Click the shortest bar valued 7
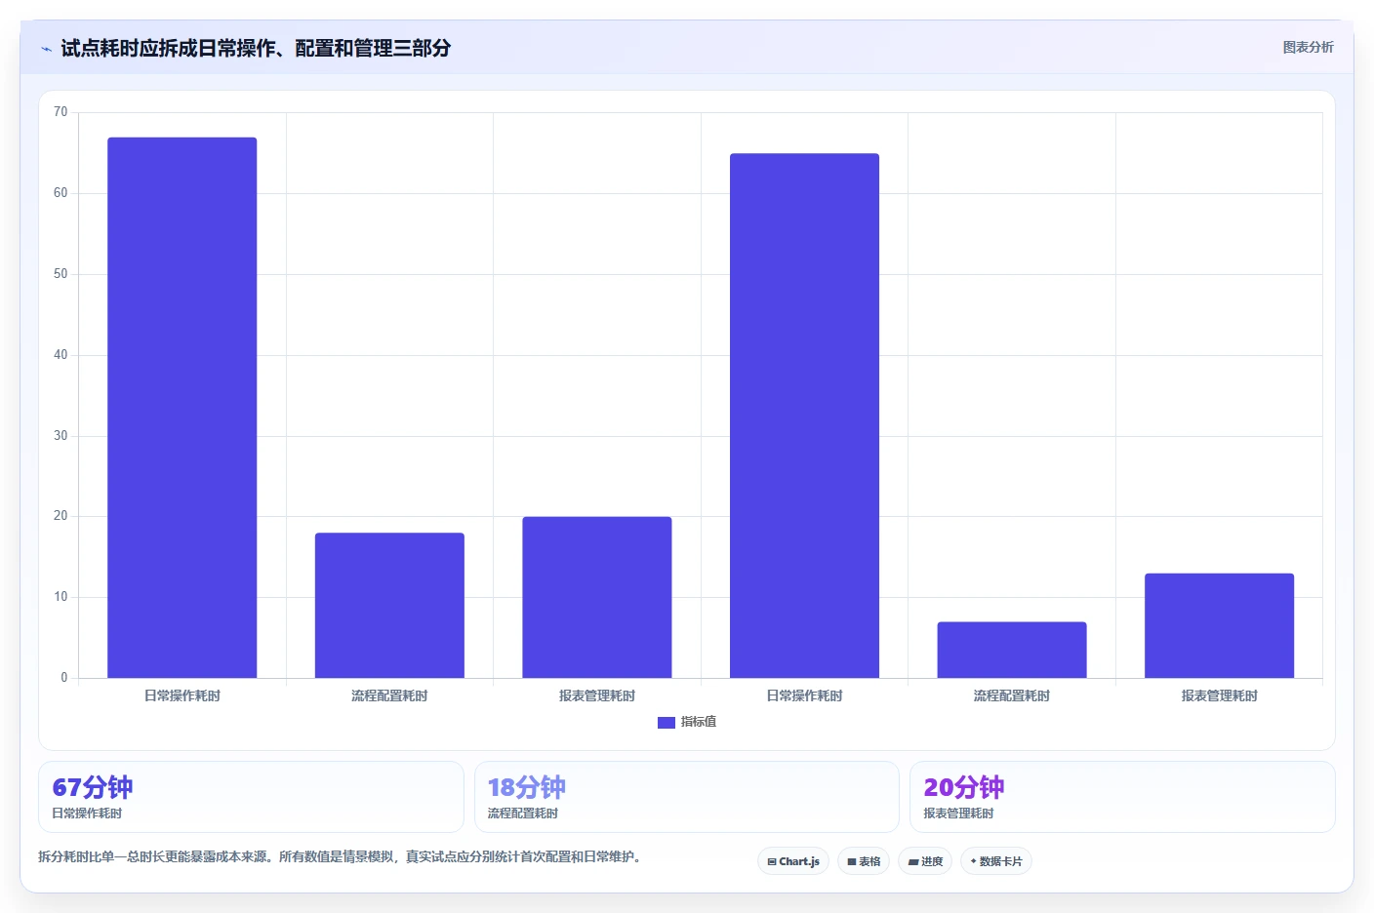Screen dimensions: 1374x913 coord(1012,650)
